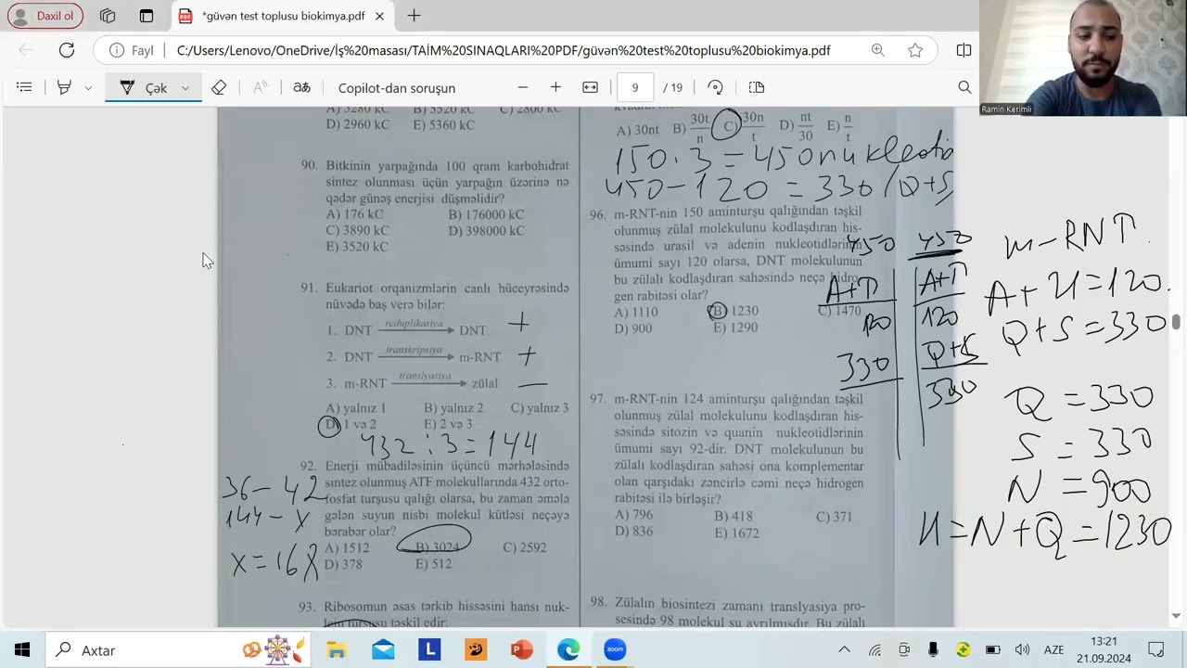Refresh the current page

pos(67,50)
